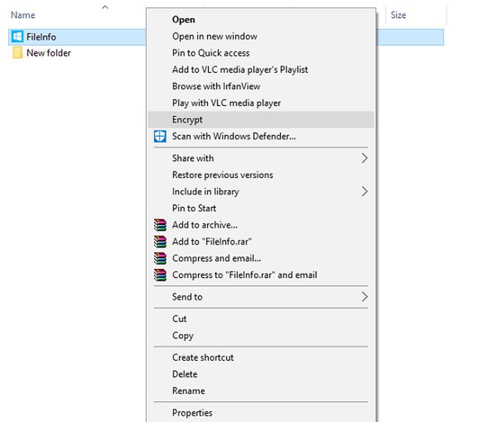Viewport: 497px width, 422px height.
Task: Choose Restore previous versions
Action: pos(222,175)
